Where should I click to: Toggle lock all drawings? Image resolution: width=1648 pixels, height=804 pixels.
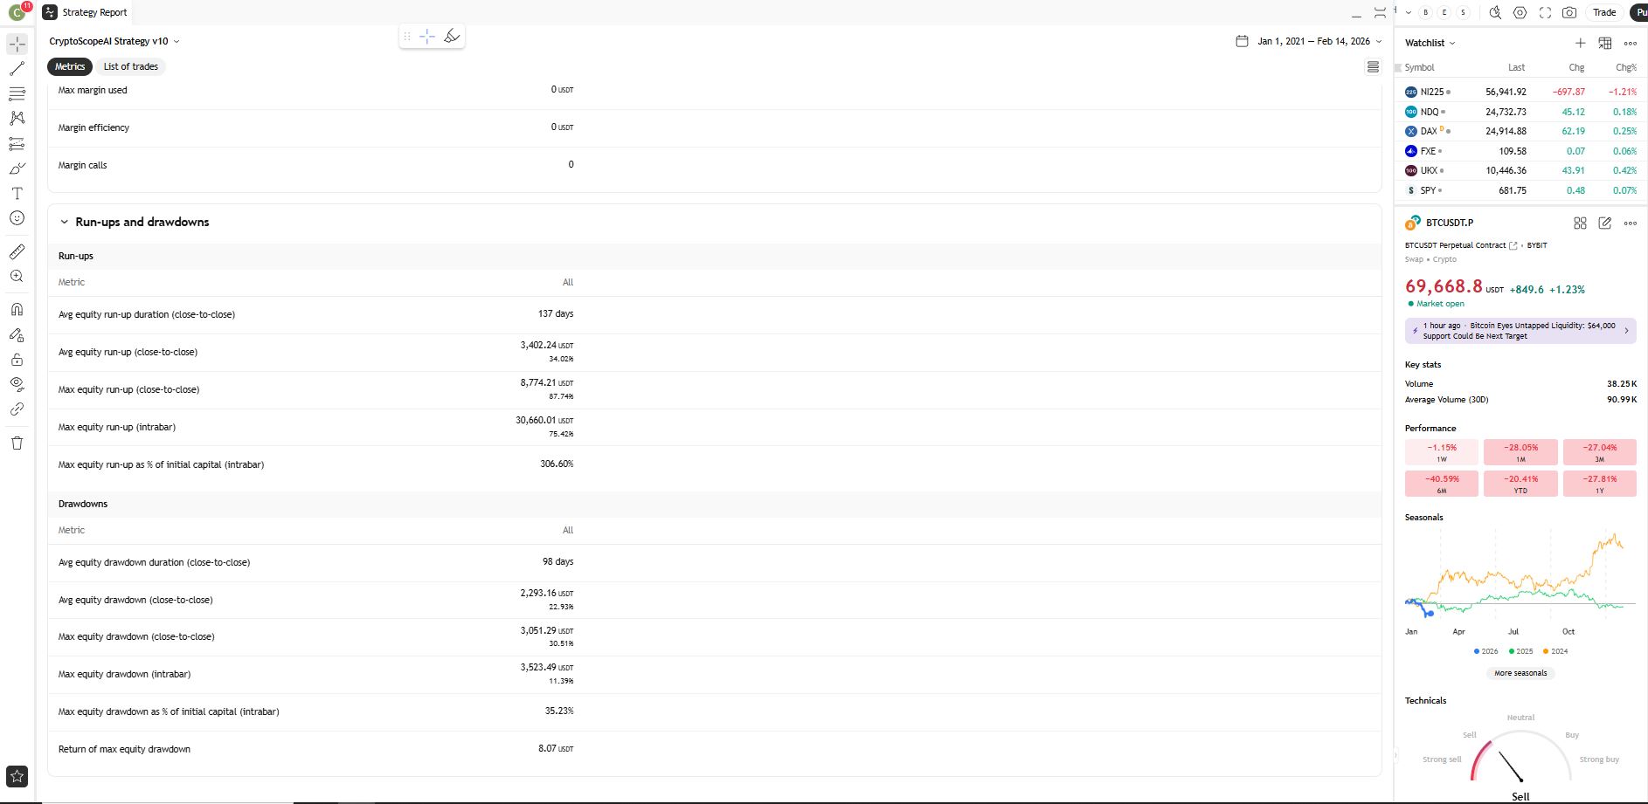pos(17,359)
